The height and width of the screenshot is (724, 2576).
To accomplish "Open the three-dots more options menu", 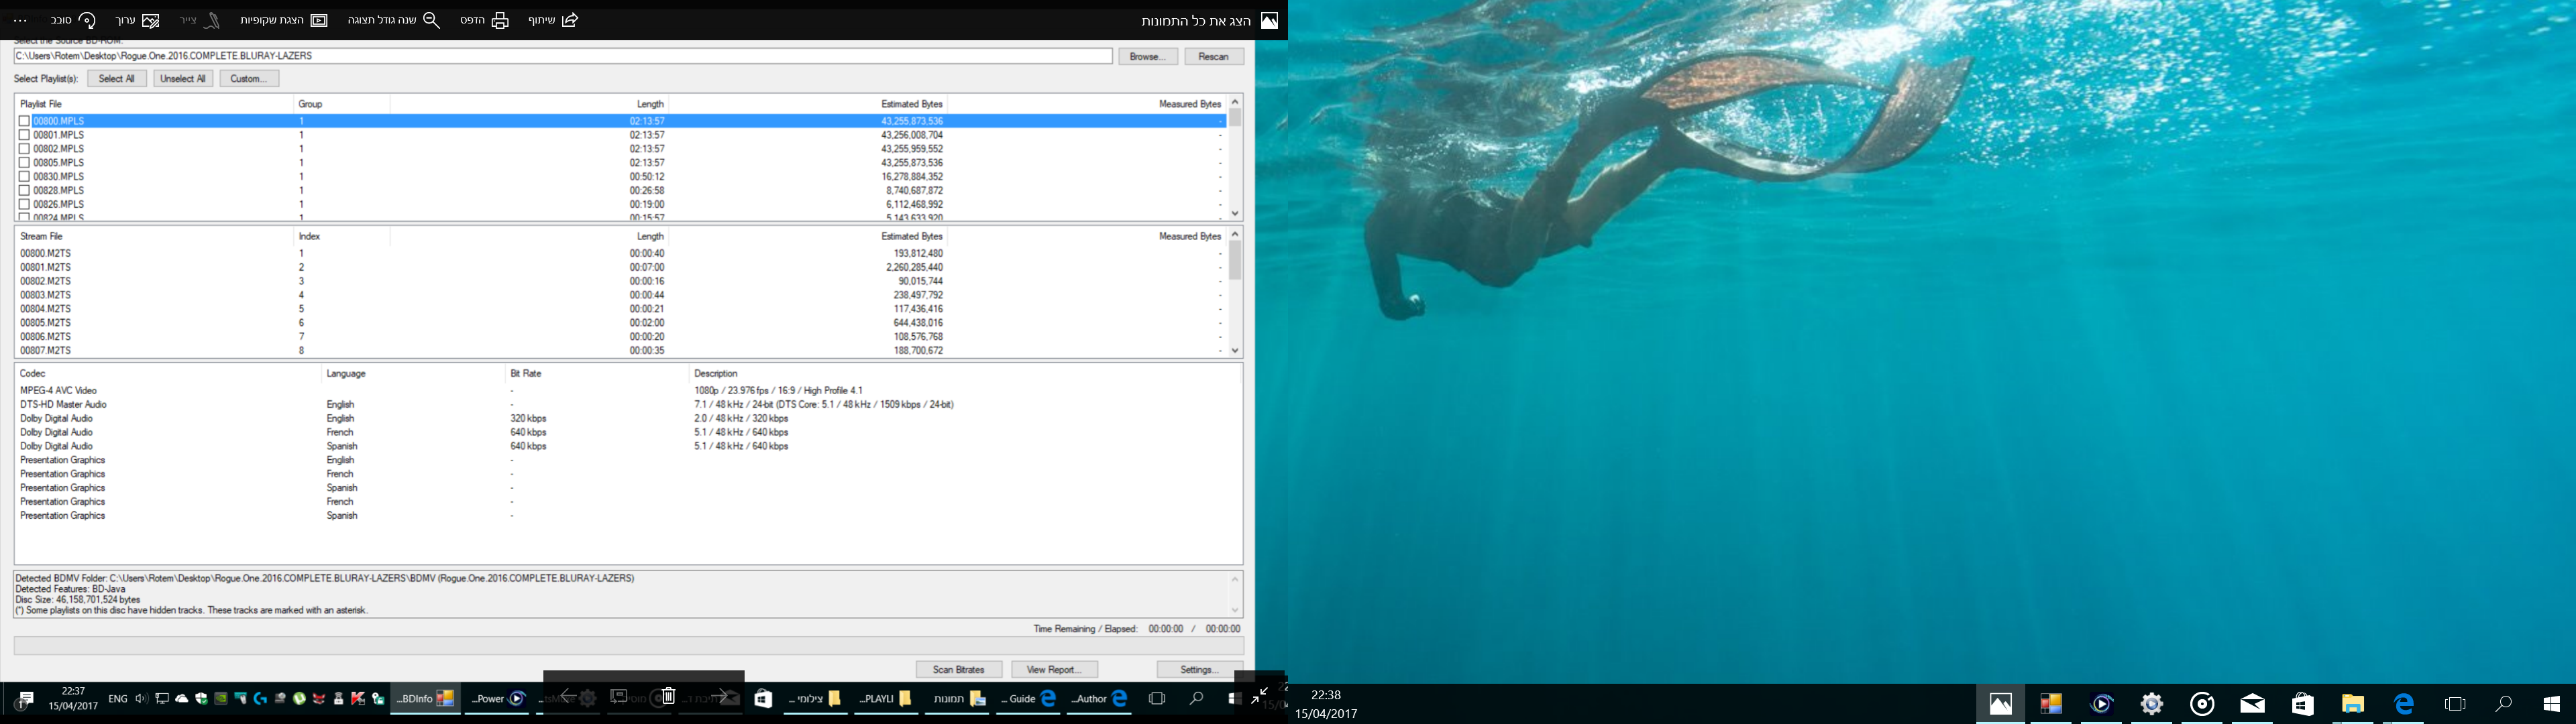I will point(20,20).
